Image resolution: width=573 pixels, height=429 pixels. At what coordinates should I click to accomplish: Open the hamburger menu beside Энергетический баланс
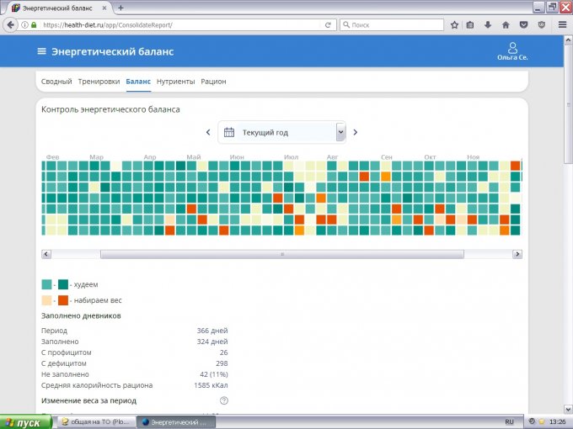point(41,52)
